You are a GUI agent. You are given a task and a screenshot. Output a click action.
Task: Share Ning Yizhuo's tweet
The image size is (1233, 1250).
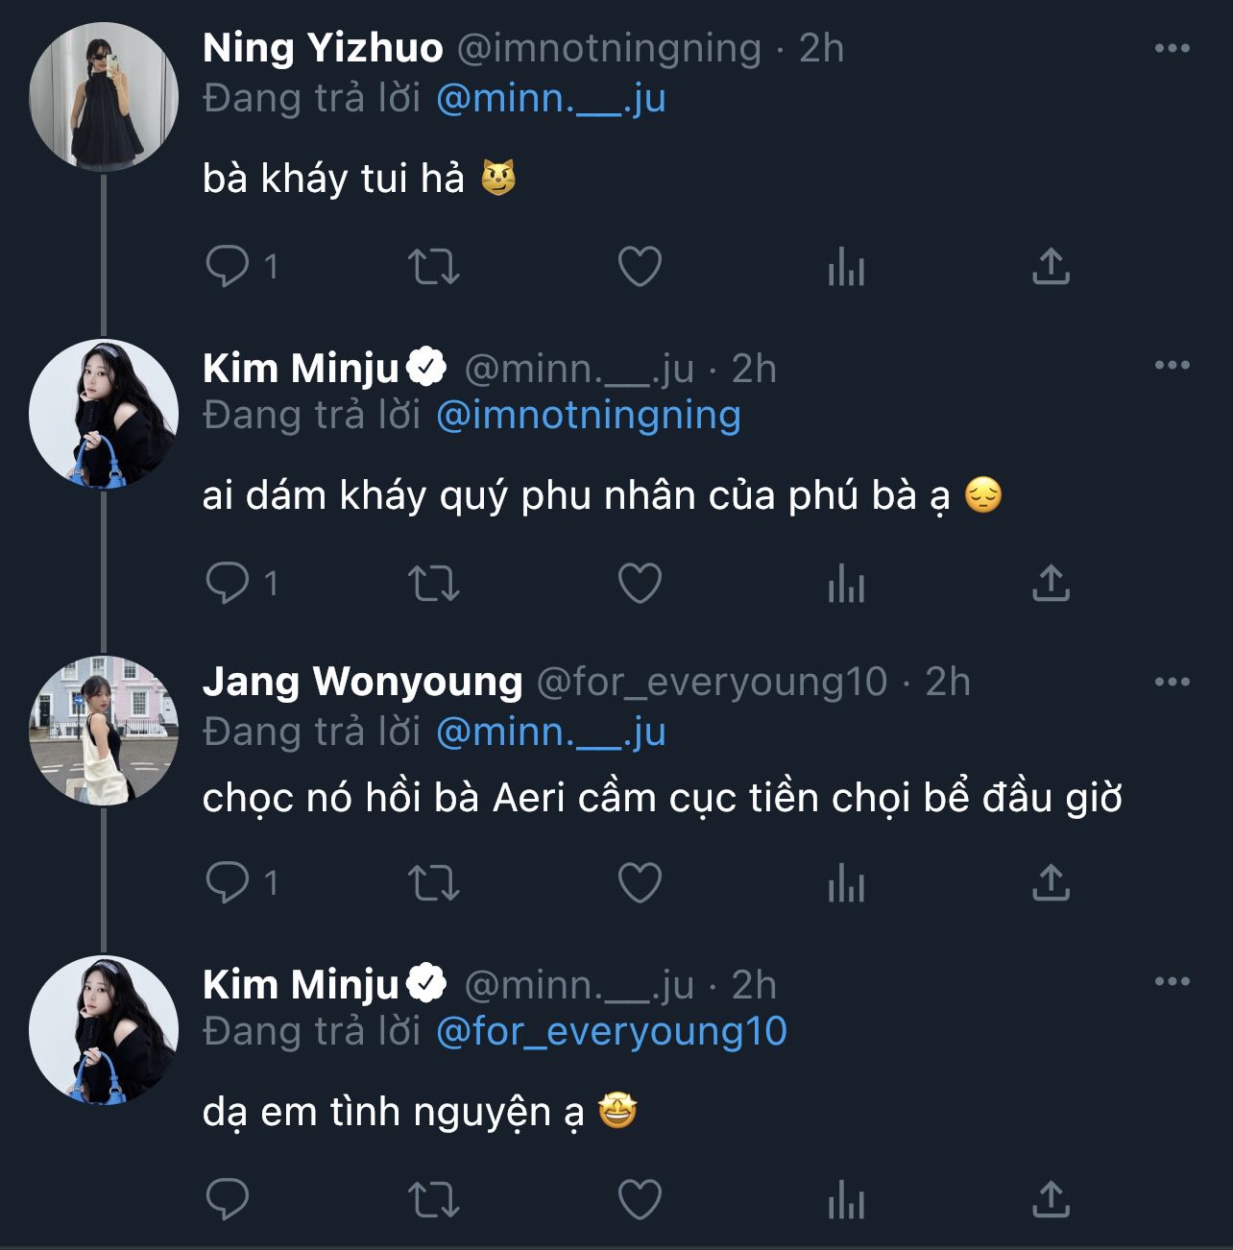(x=1051, y=266)
